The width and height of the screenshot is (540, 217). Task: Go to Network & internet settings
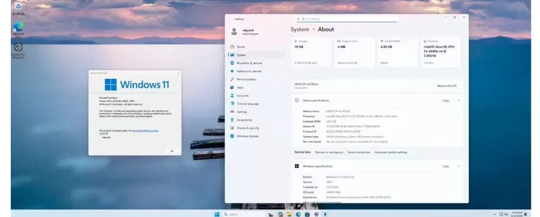(x=256, y=71)
